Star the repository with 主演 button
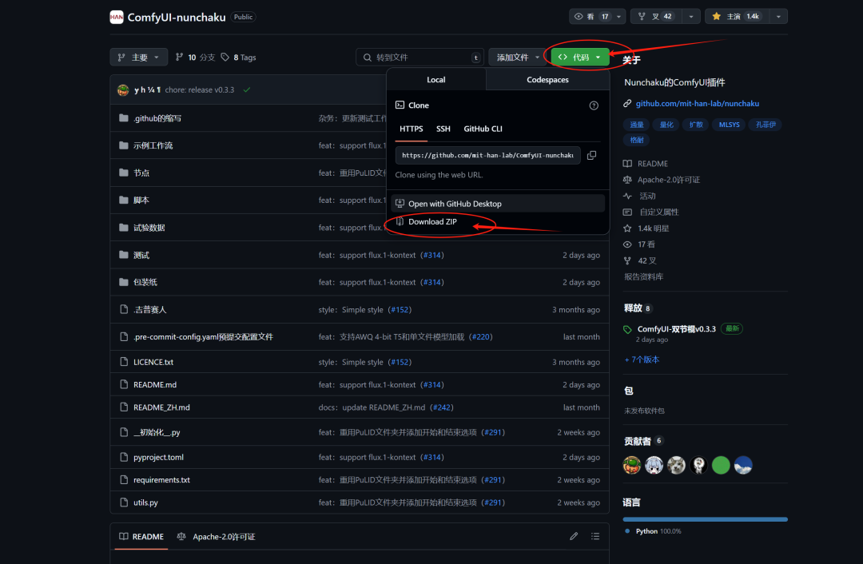The width and height of the screenshot is (863, 564). (x=738, y=17)
